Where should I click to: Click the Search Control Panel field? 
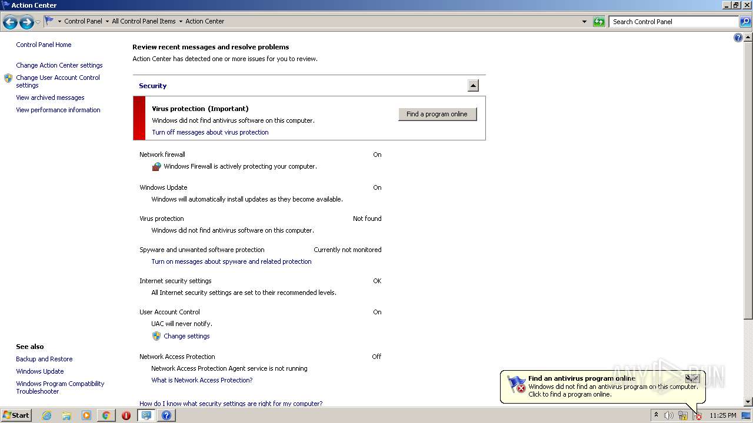(674, 22)
